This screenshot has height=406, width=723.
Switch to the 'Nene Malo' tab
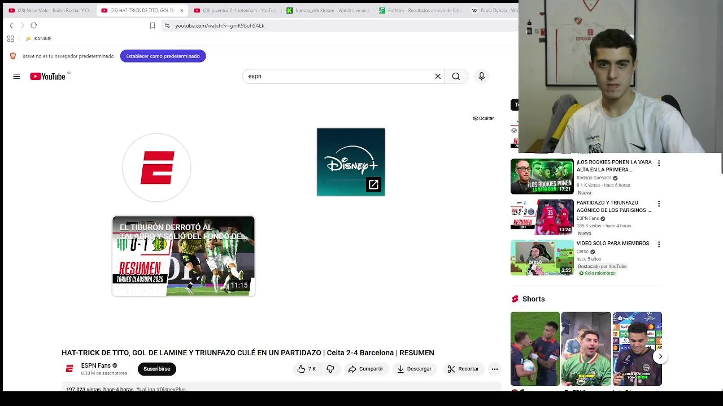49,10
